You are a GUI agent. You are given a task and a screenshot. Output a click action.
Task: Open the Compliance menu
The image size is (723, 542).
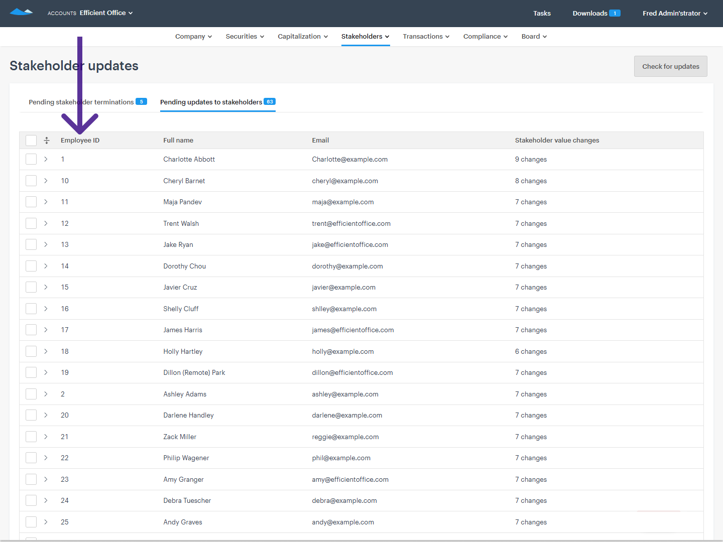[x=486, y=37]
